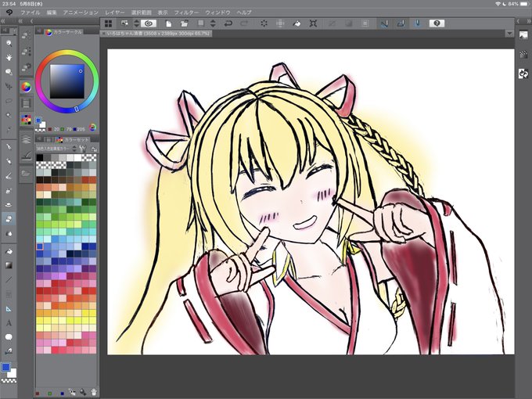Select the Blend tool
The image size is (532, 399).
[x=9, y=233]
